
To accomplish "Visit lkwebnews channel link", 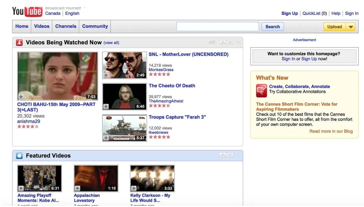I will pos(159,132).
